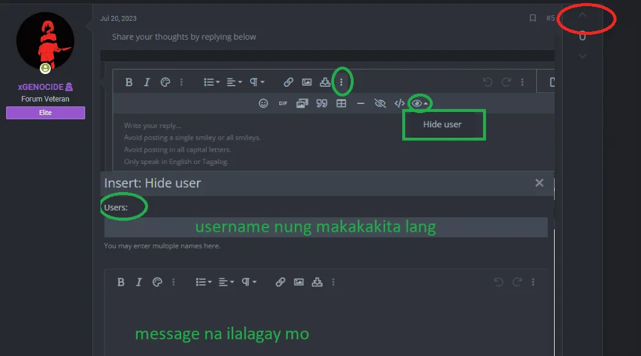Insert a quote block
Screen dimensions: 641x356
click(x=322, y=103)
